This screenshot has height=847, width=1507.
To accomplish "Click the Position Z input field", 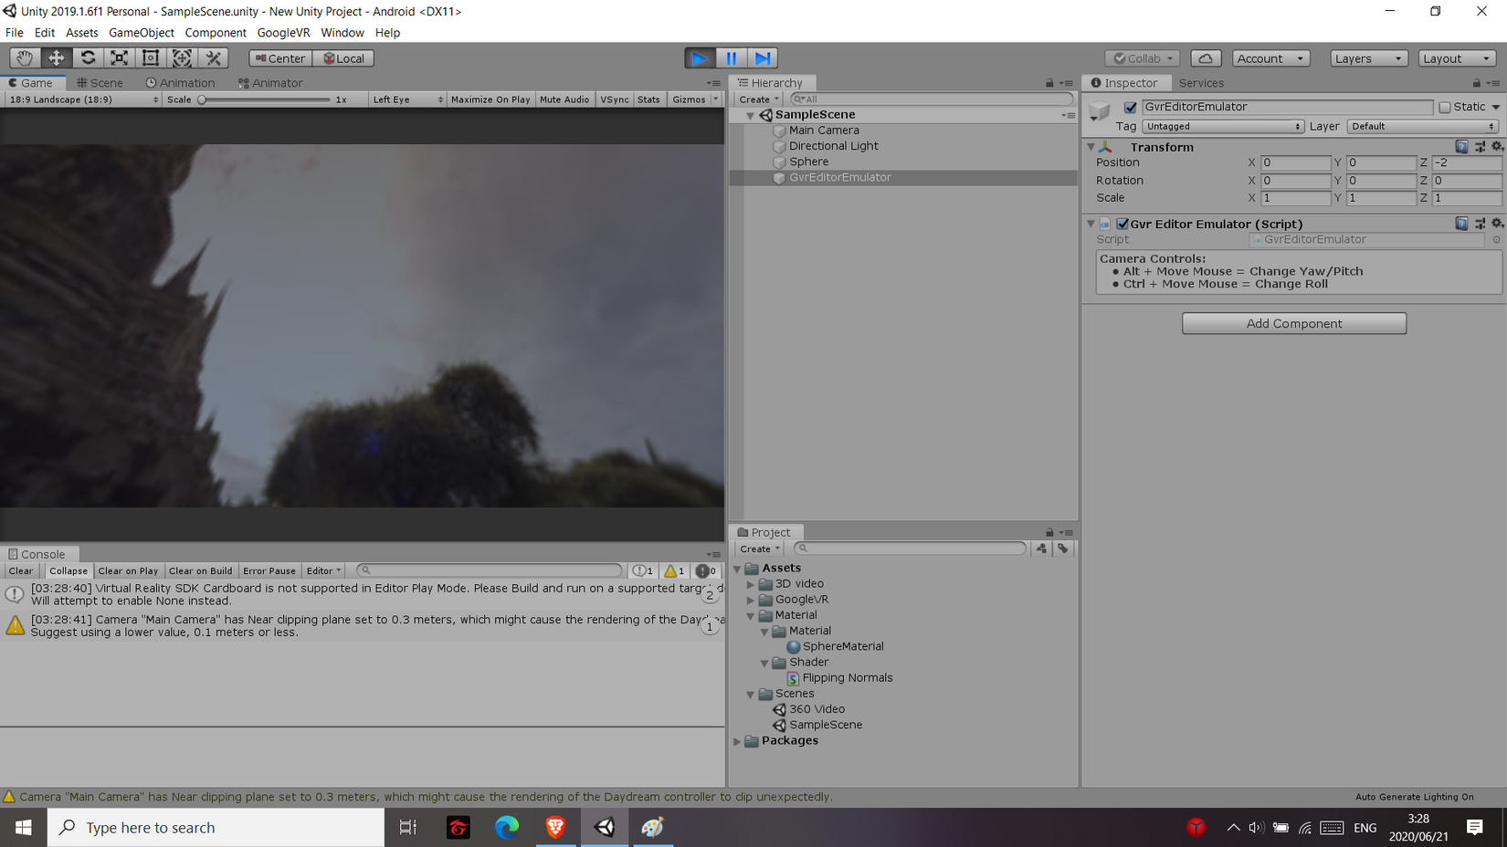I will pos(1467,163).
